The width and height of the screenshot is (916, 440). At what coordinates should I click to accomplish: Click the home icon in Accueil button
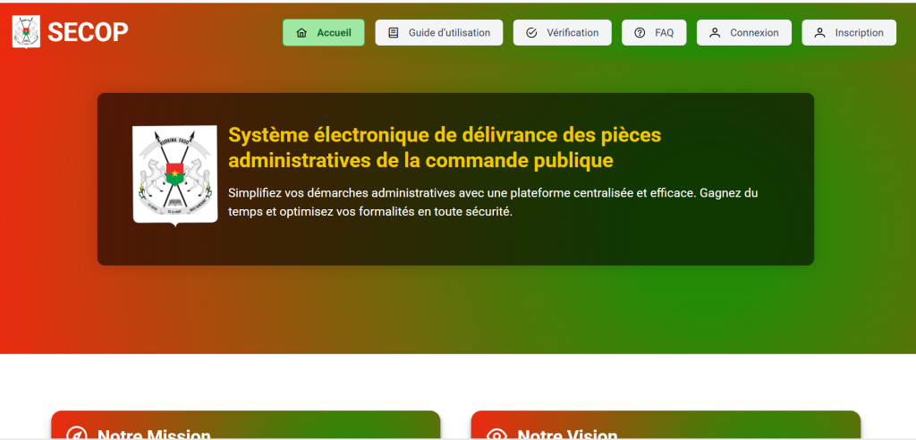[x=301, y=33]
